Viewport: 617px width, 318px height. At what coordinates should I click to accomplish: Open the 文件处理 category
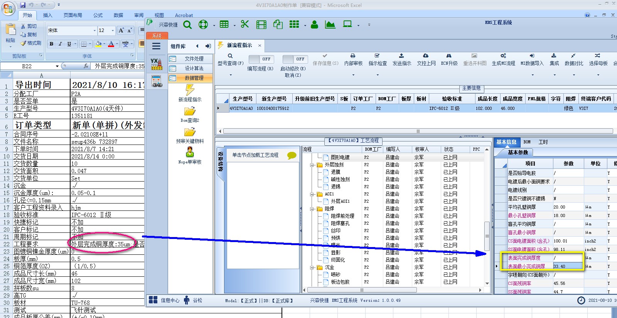[190, 59]
